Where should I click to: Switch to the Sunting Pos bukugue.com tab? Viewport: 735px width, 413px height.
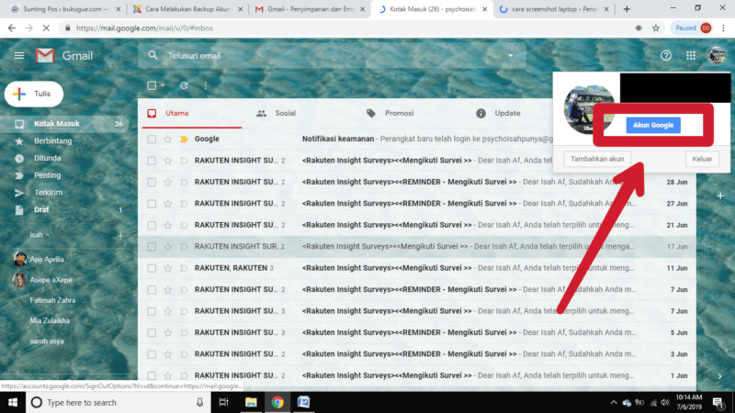click(x=64, y=9)
